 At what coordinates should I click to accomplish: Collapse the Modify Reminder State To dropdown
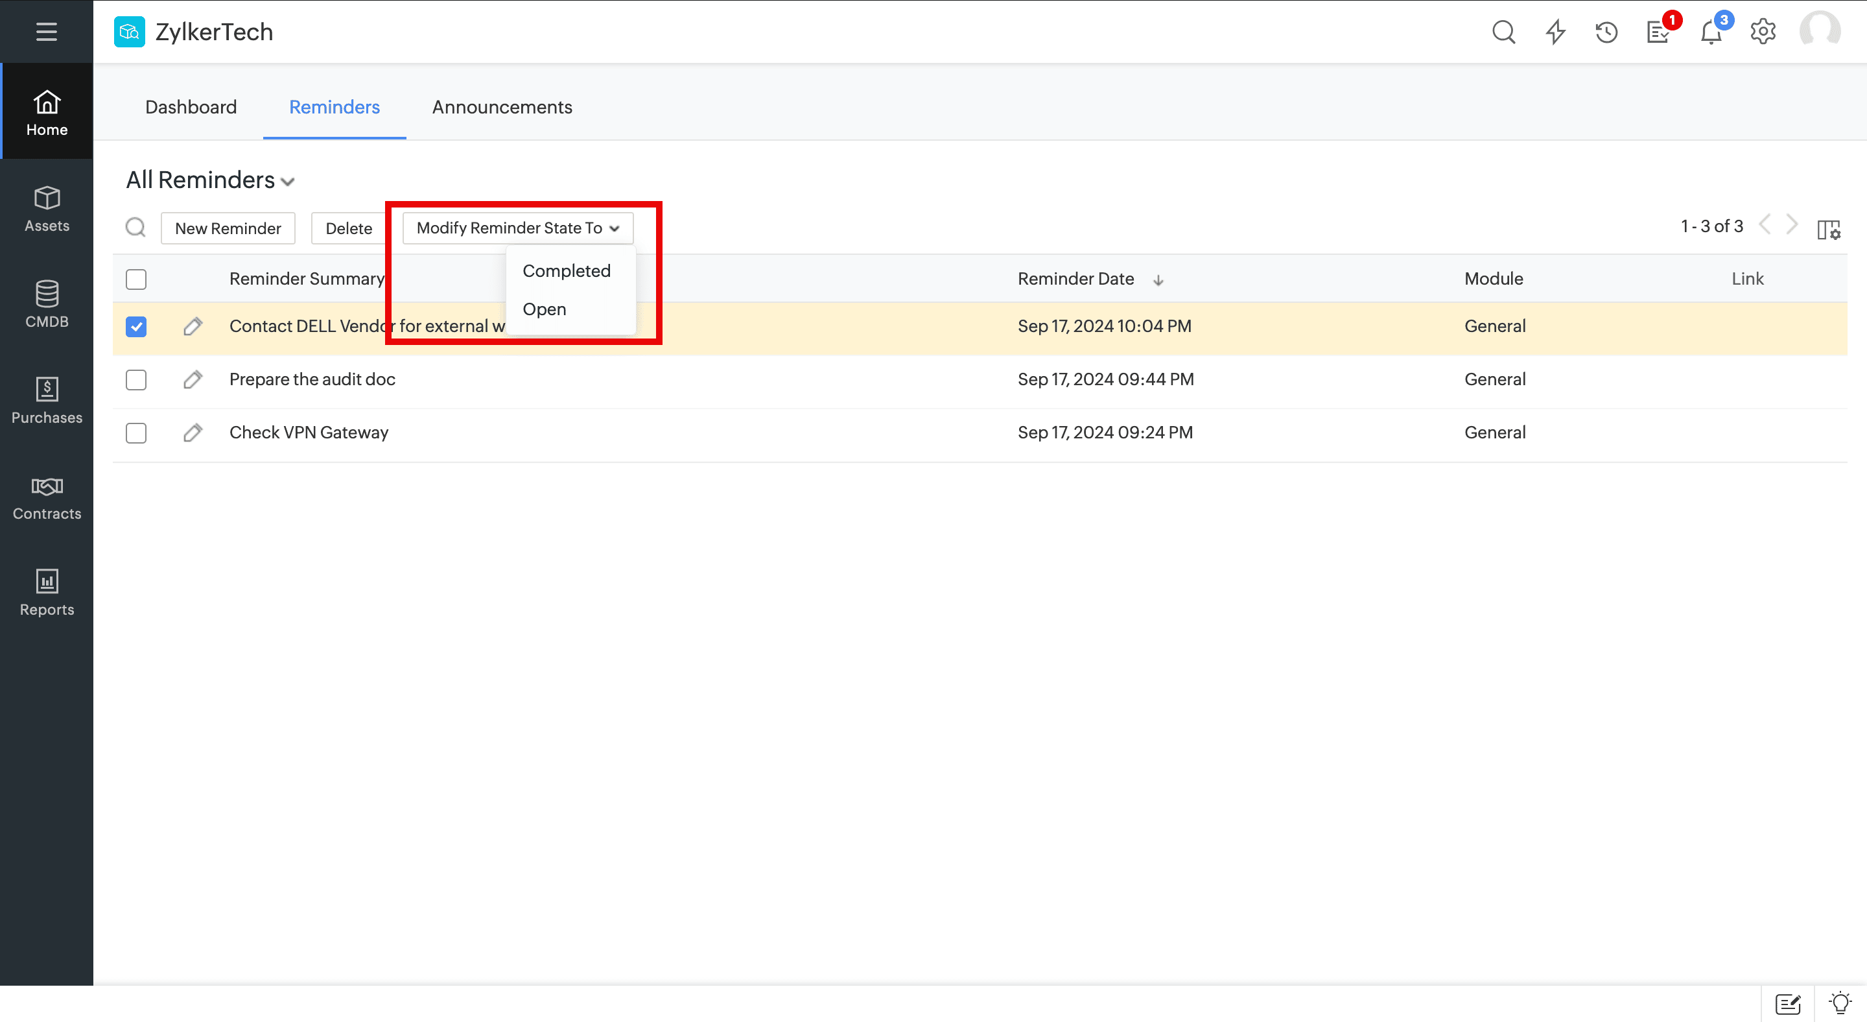[517, 228]
